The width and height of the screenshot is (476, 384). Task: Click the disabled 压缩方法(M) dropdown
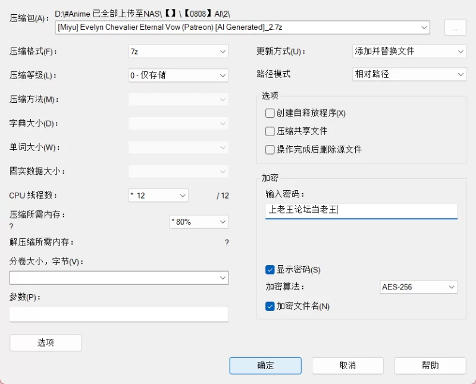(x=178, y=99)
